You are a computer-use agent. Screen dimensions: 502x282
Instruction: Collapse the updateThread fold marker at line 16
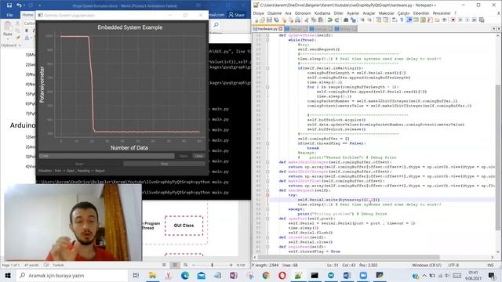point(267,35)
